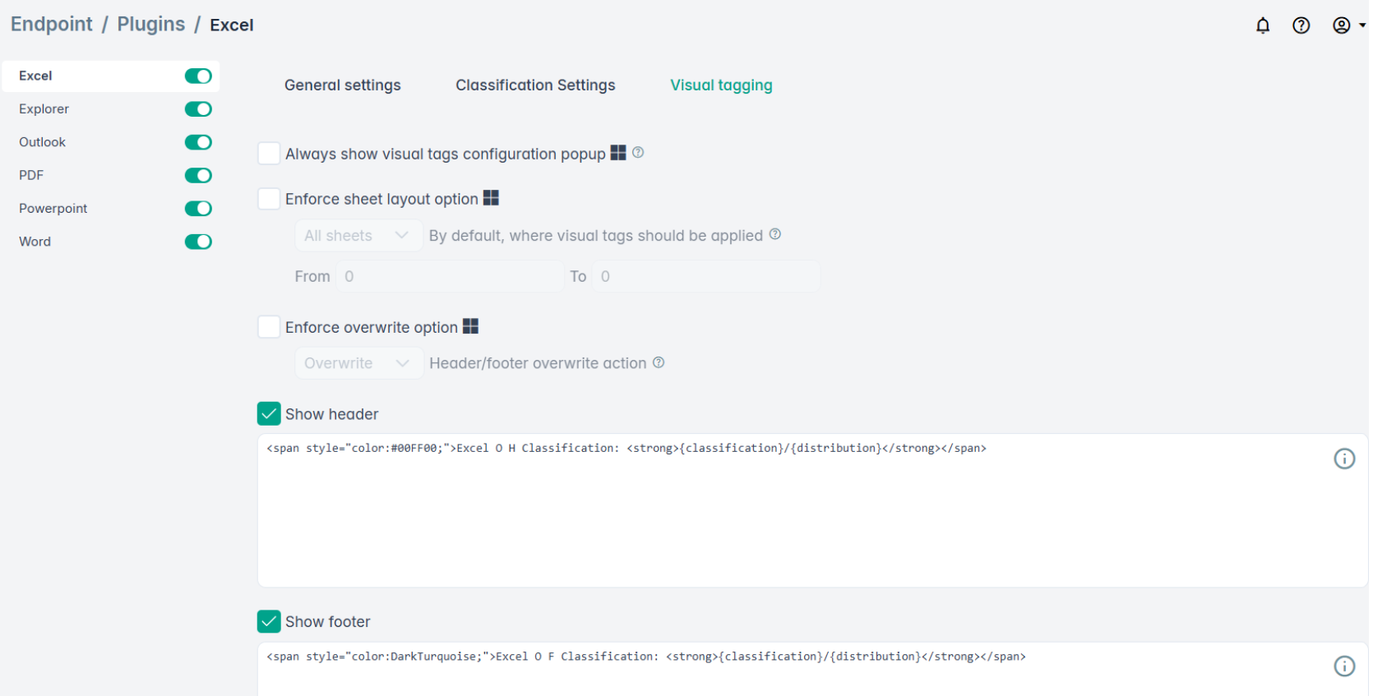Click the To sheet number field

point(706,277)
